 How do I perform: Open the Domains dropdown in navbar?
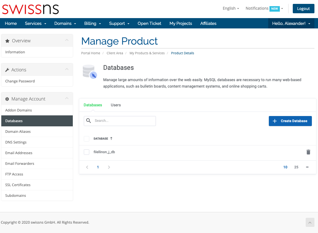coord(65,23)
